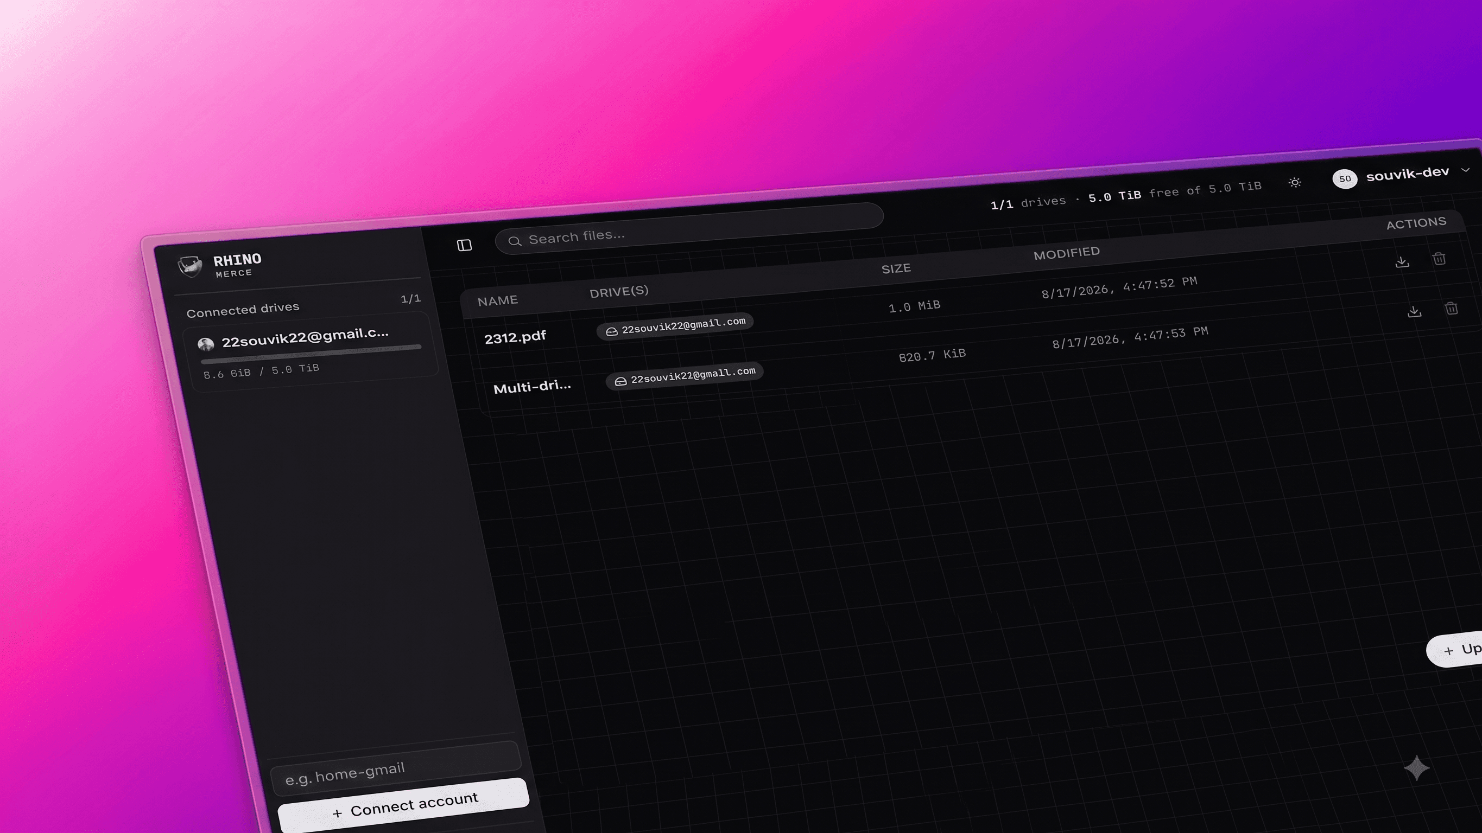This screenshot has width=1482, height=833.
Task: Click the ACTIONS column header
Action: tap(1416, 223)
